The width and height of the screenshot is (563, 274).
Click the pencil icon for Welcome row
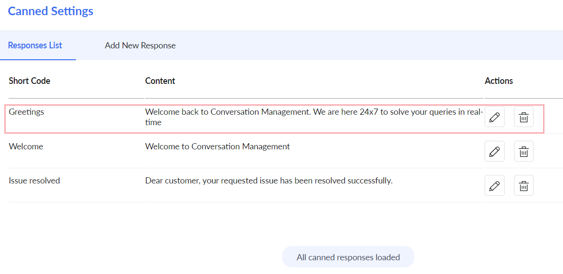495,151
